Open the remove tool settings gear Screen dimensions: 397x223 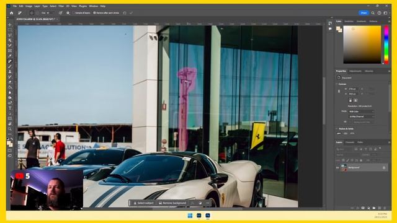point(68,13)
